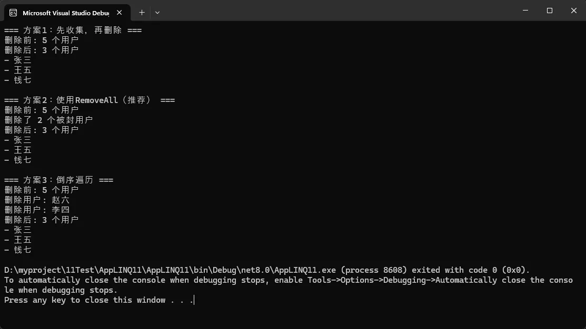Screen dimensions: 586x329
Task: Click 钱七 entry under 方案3 results
Action: 22,250
